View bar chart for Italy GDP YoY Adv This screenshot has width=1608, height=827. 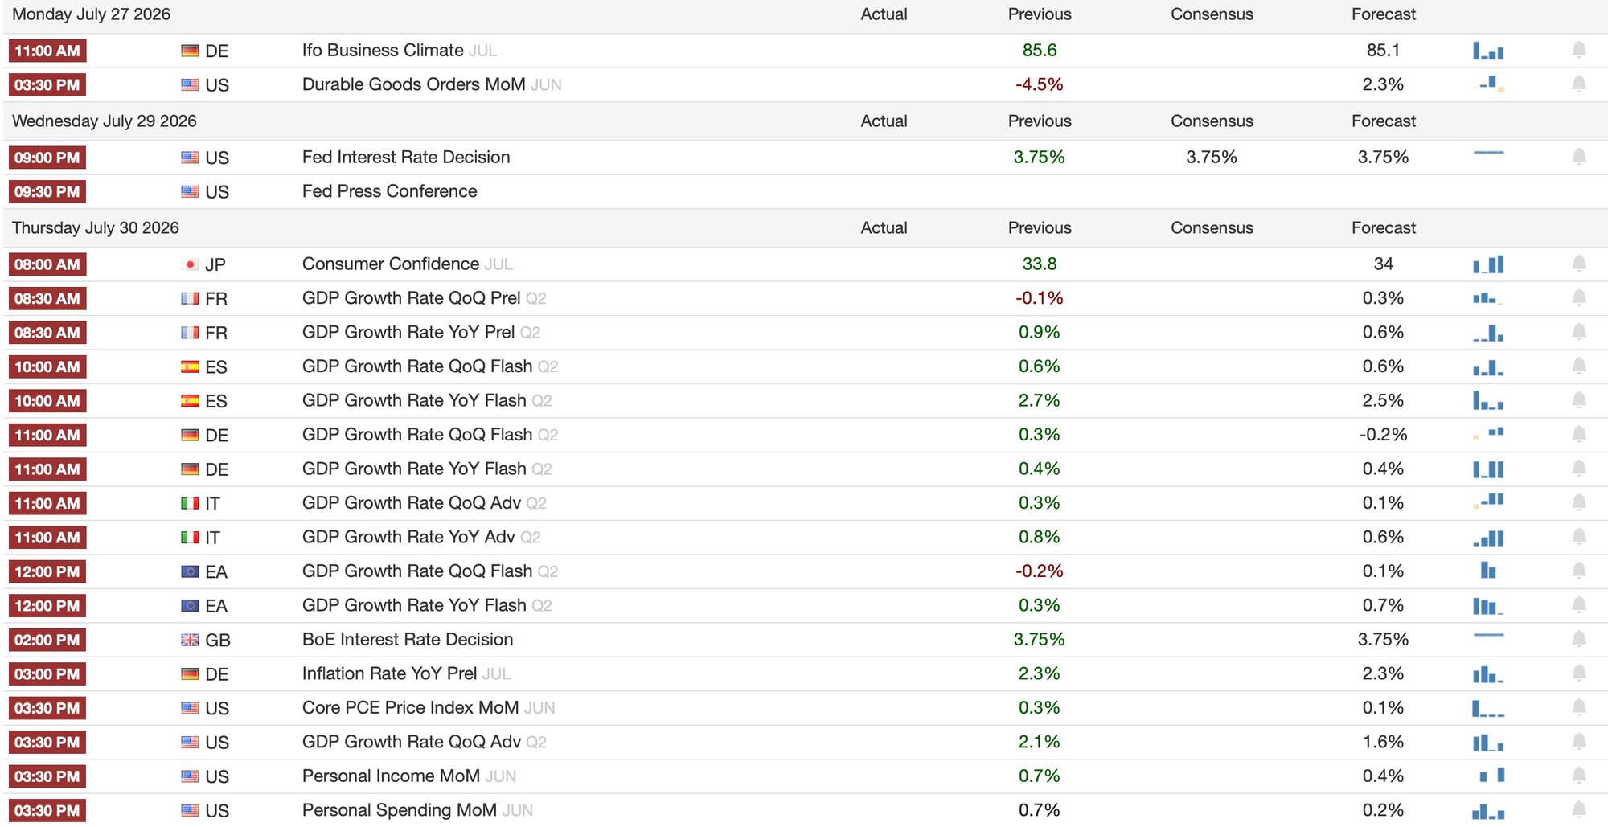click(x=1488, y=537)
